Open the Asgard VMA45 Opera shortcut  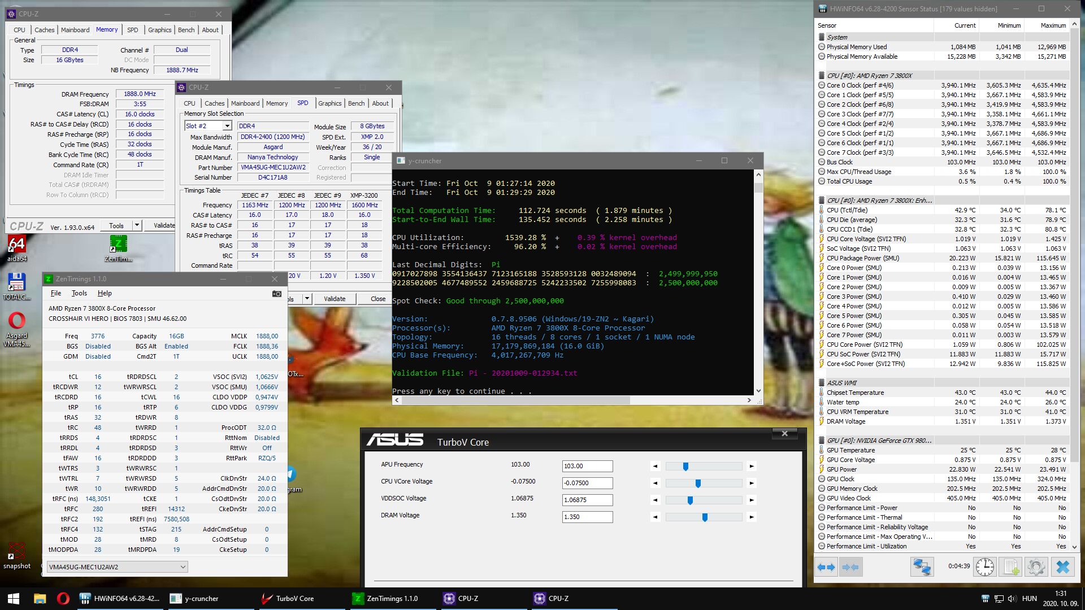(x=16, y=330)
